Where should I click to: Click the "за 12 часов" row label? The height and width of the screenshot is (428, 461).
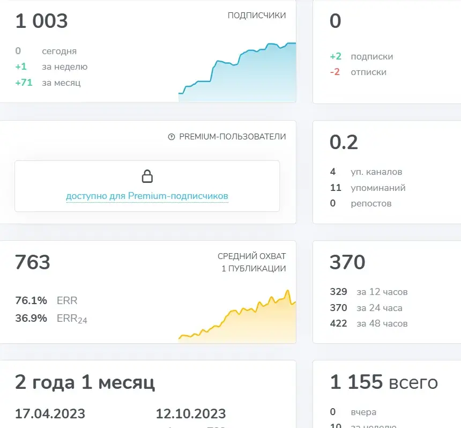382,292
